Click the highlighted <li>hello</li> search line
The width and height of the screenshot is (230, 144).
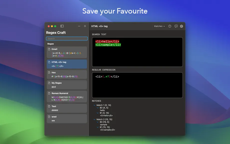(107, 41)
